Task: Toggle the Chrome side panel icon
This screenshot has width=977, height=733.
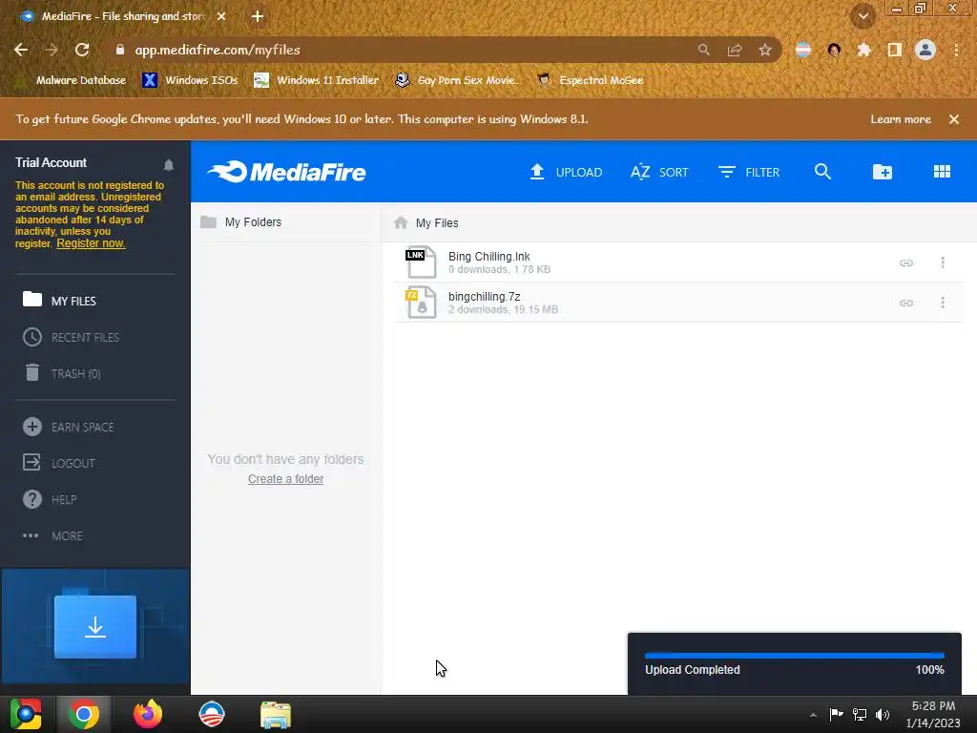Action: point(895,50)
